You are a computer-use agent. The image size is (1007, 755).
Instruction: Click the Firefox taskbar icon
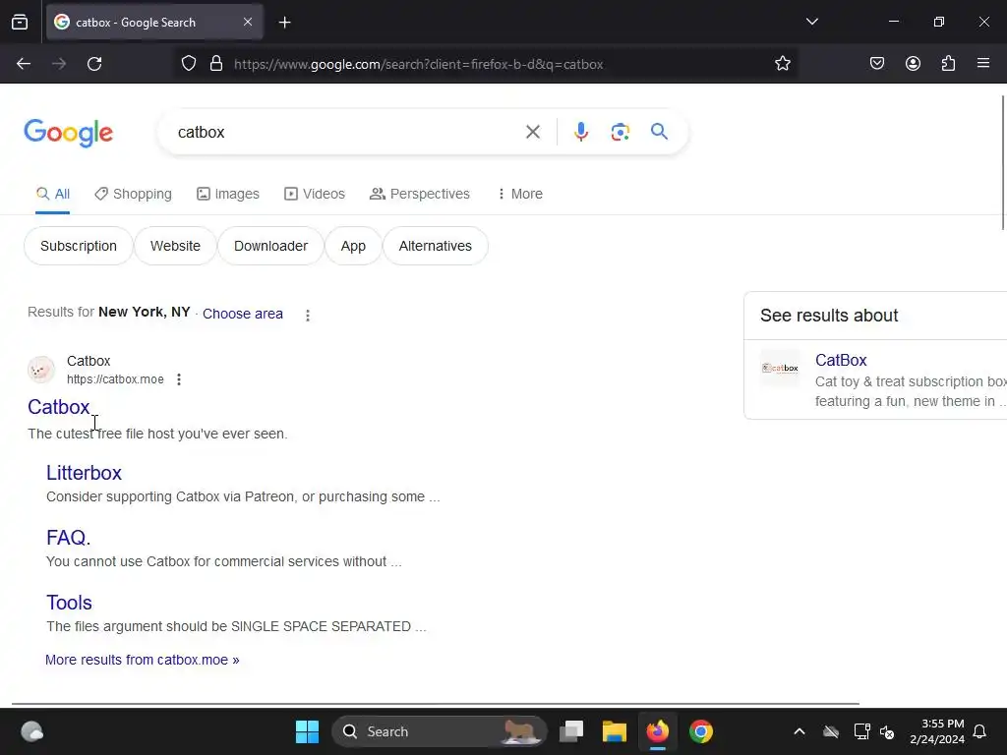[657, 731]
